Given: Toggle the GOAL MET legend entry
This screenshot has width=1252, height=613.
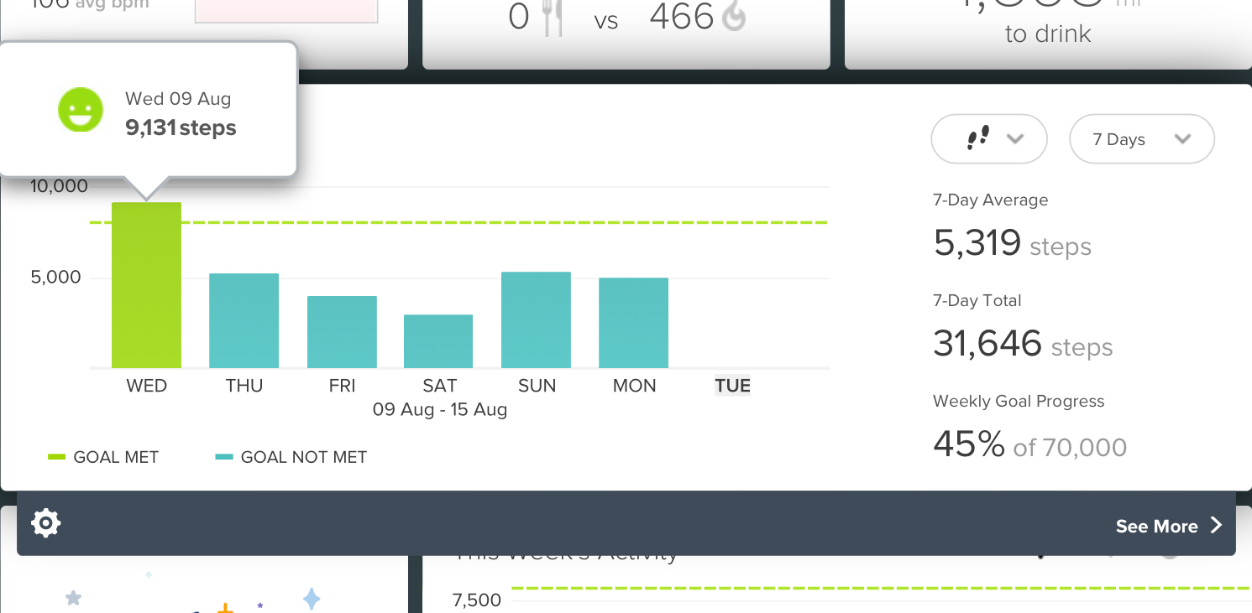Looking at the screenshot, I should coord(103,457).
